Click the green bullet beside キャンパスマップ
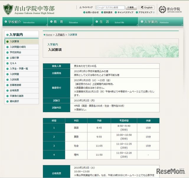The image size is (189, 178). [x=116, y=12]
